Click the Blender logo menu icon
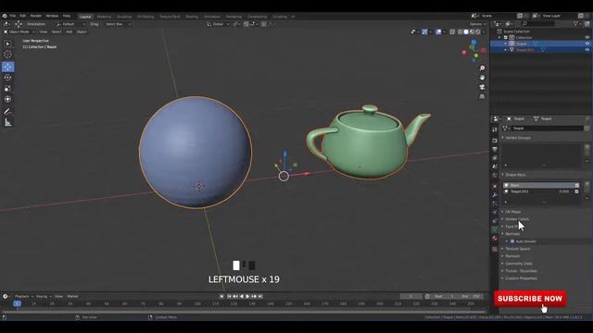This screenshot has height=333, width=593. pyautogui.click(x=5, y=16)
